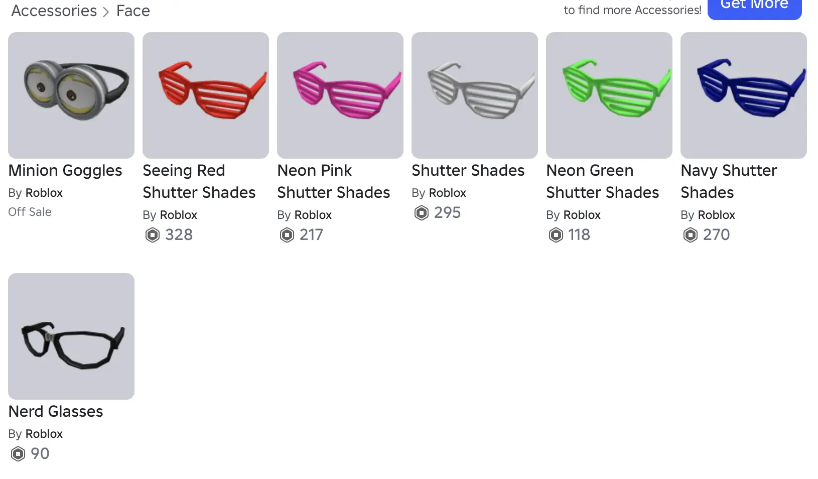Click the Robux icon beside price 328
Image resolution: width=818 pixels, height=479 pixels.
pos(153,235)
